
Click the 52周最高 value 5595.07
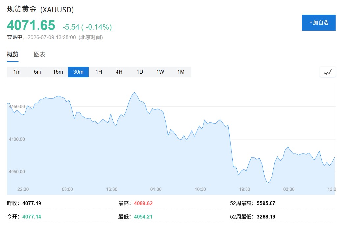click(266, 203)
